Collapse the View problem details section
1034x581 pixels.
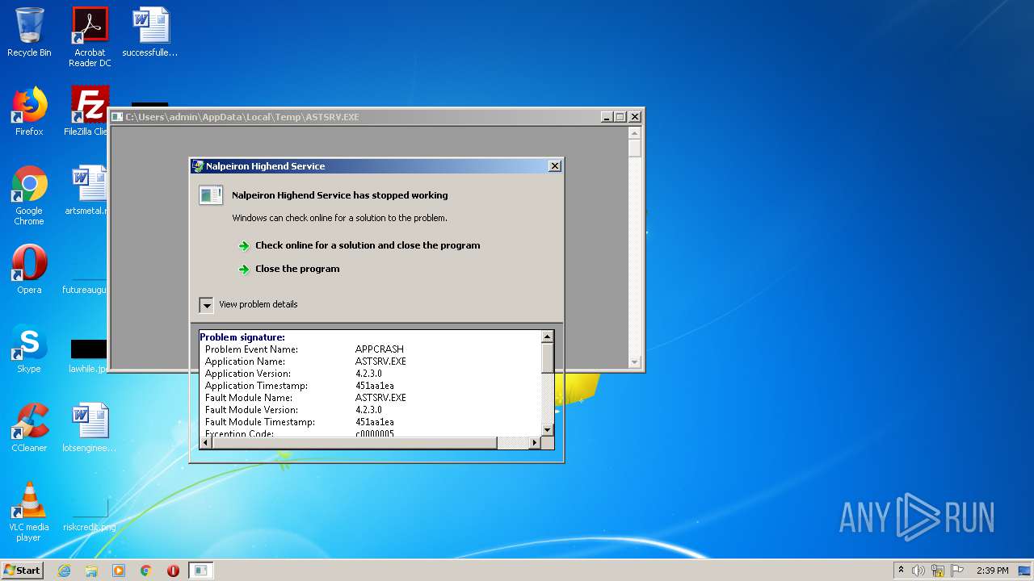206,304
